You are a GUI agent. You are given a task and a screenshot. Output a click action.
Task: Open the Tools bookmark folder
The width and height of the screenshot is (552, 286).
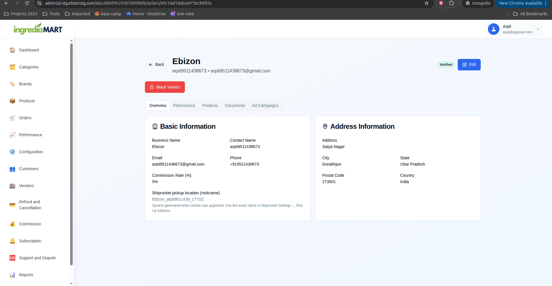coord(51,14)
